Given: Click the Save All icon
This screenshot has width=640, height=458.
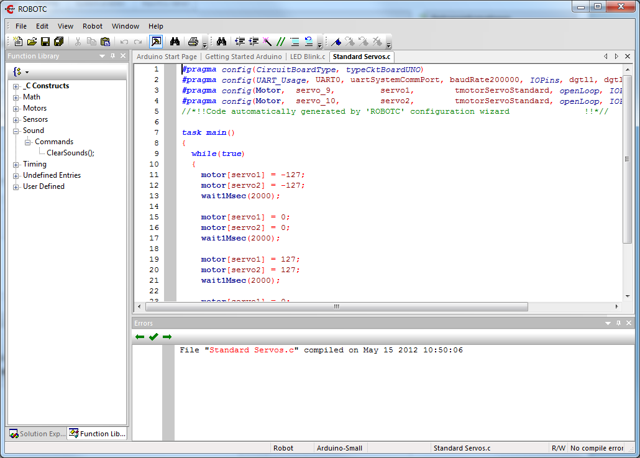Looking at the screenshot, I should pos(59,42).
